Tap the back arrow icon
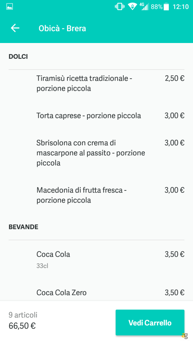The width and height of the screenshot is (193, 344). (15, 28)
